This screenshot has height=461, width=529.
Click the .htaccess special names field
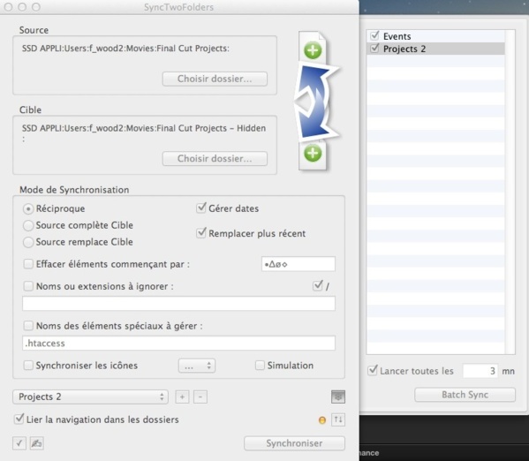178,343
